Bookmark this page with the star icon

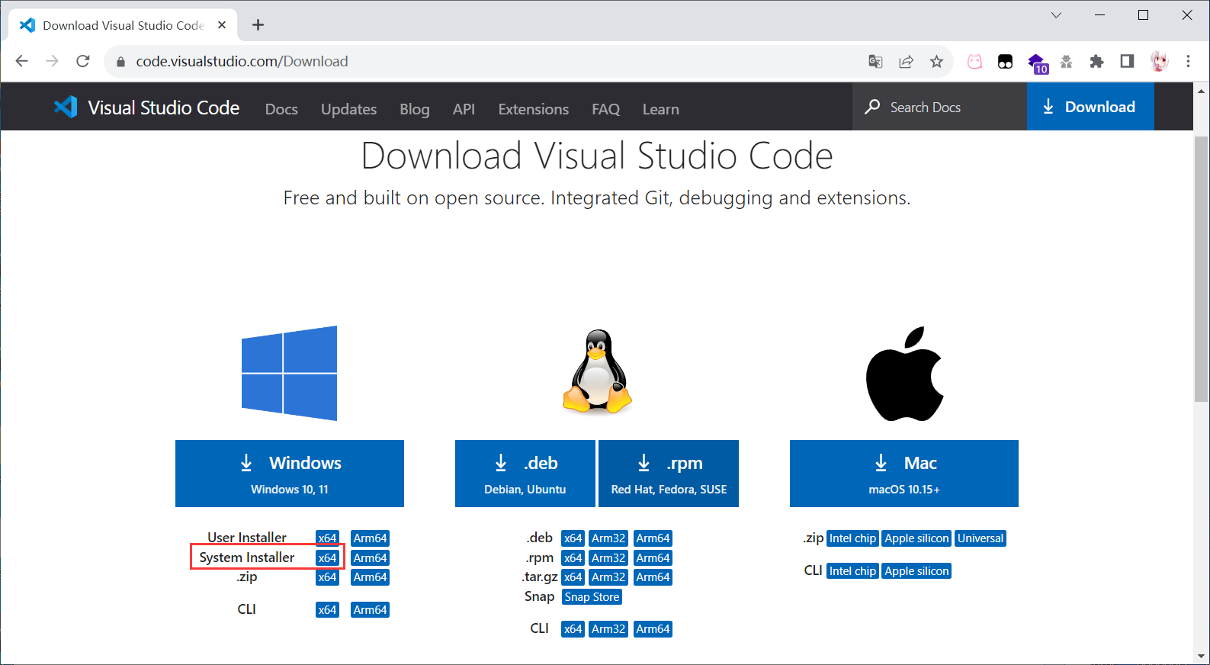click(936, 62)
